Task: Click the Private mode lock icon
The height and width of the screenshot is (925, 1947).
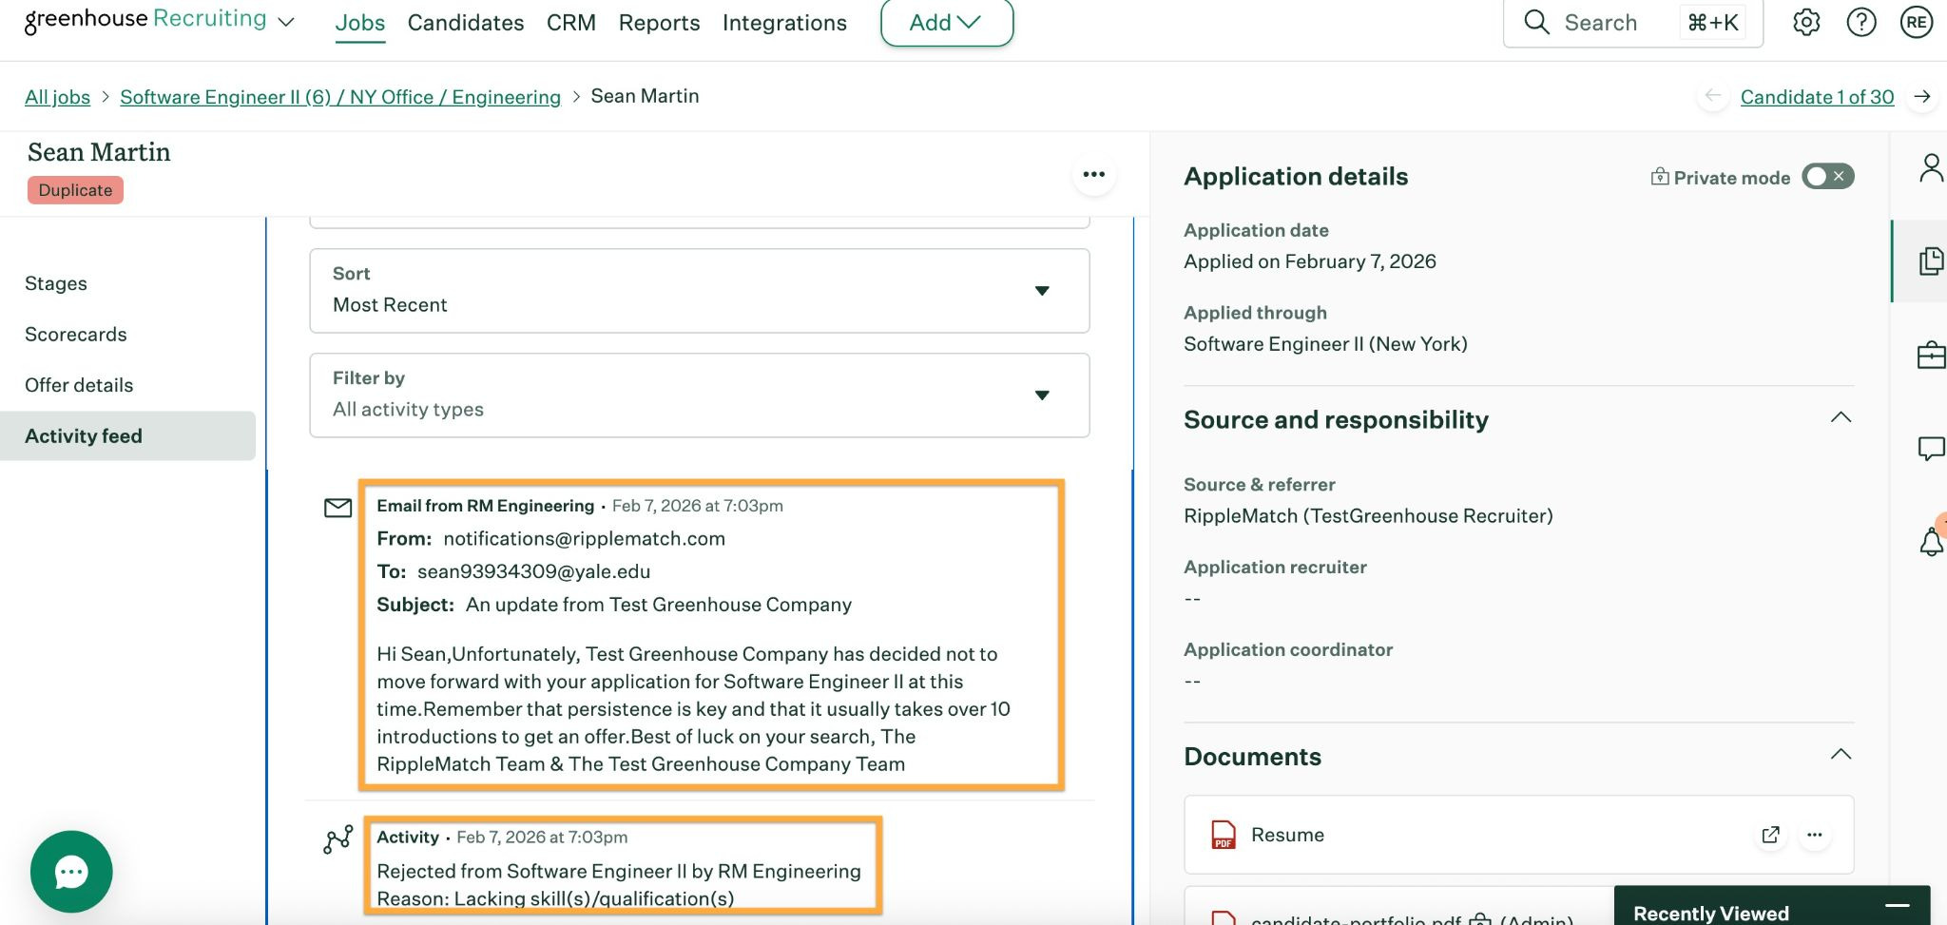Action: tap(1660, 177)
